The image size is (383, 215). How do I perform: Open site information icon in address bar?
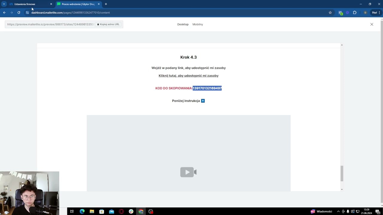tap(27, 13)
